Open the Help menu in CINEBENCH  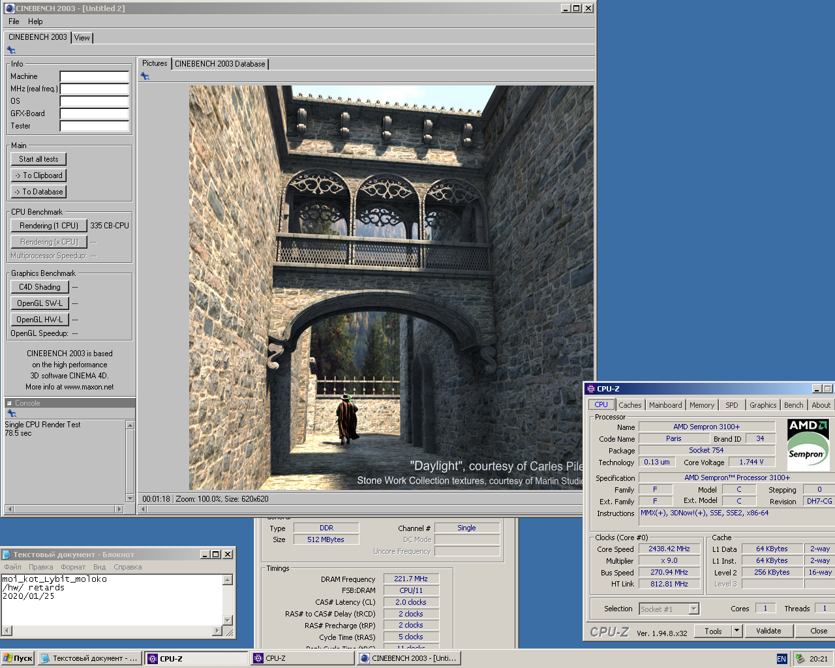click(35, 22)
